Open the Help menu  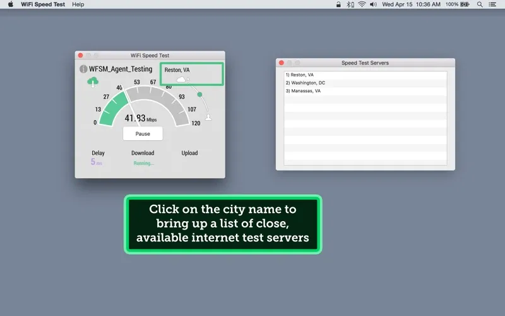coord(78,4)
